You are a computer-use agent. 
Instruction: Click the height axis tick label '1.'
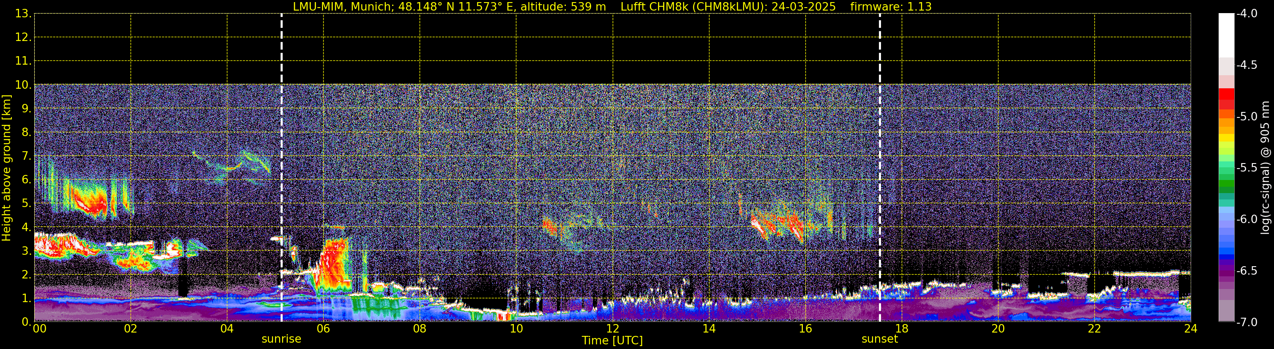26,299
